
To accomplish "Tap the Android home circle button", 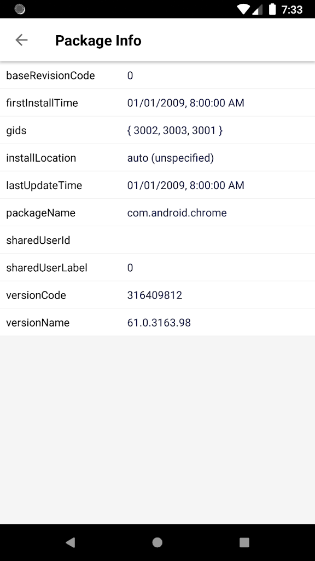I will [x=157, y=542].
